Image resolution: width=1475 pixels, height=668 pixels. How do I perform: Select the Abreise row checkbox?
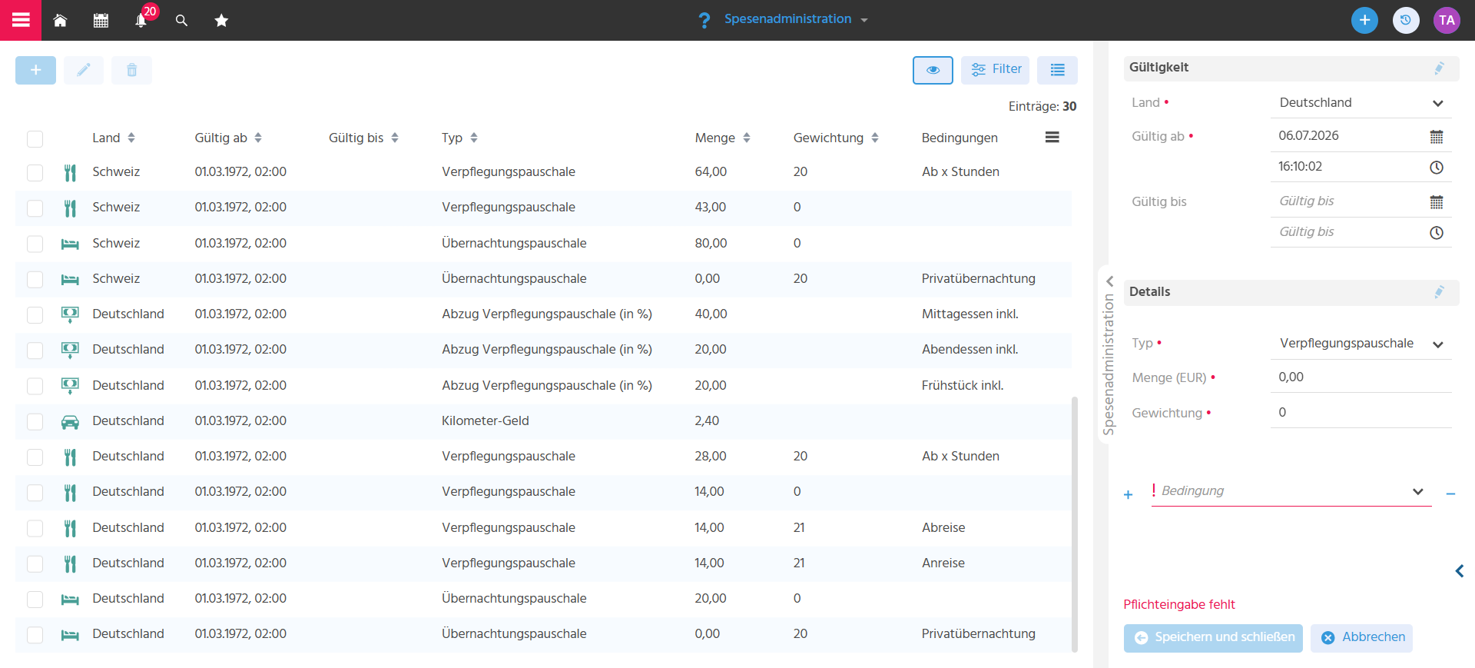(x=35, y=528)
